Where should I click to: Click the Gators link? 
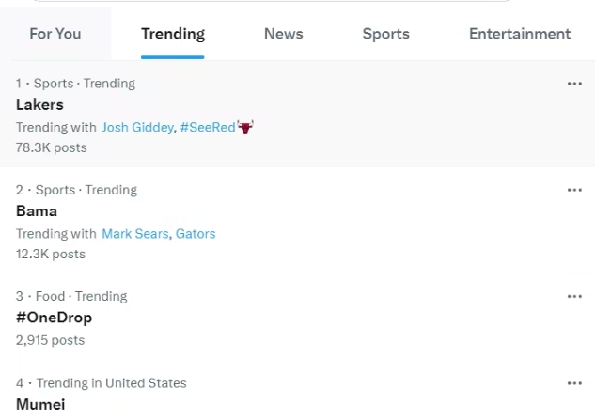196,233
